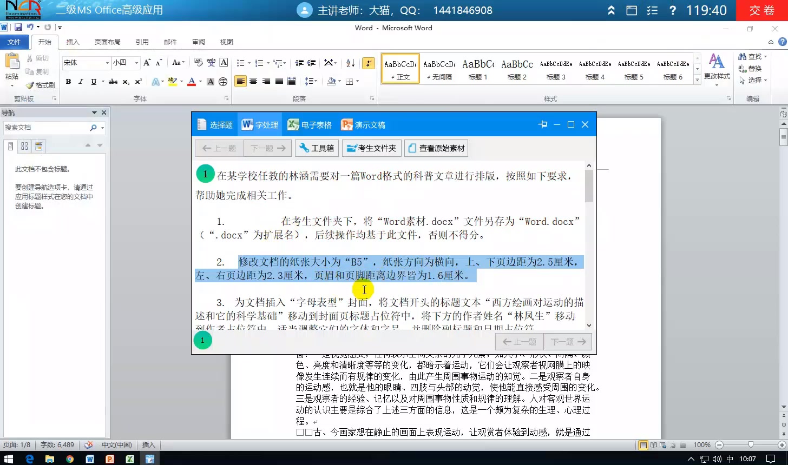788x465 pixels.
Task: Open the File (文件) tab
Action: (x=14, y=42)
